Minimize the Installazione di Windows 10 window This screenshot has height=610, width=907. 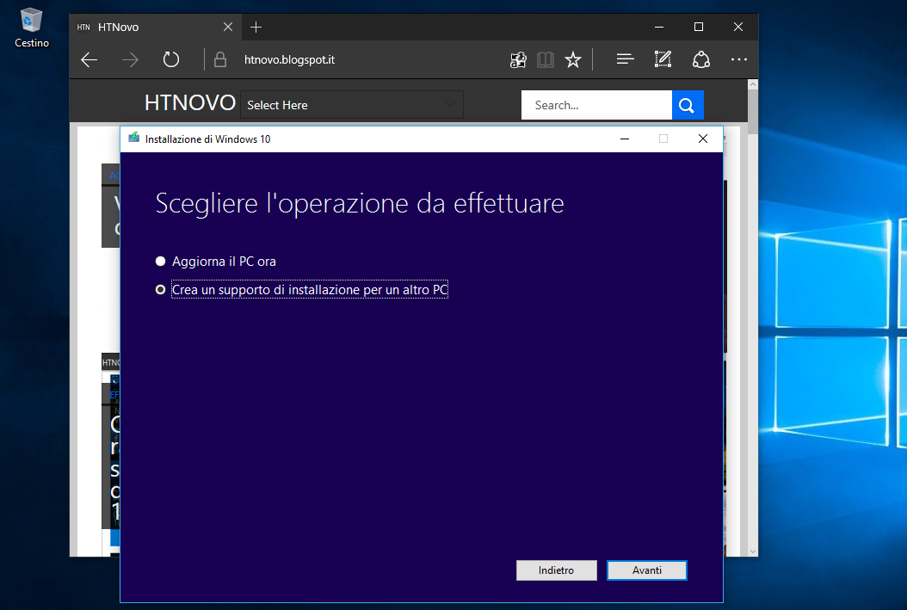[625, 139]
